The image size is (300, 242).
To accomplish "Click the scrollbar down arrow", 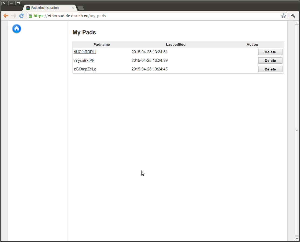I will pyautogui.click(x=297, y=239).
